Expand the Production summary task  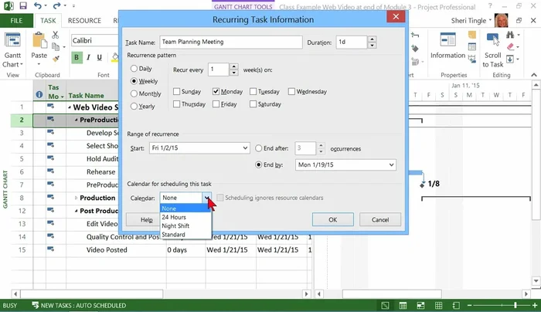tap(76, 198)
